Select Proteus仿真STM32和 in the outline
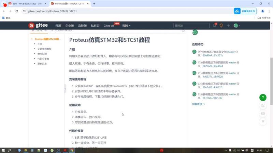 coord(48,39)
